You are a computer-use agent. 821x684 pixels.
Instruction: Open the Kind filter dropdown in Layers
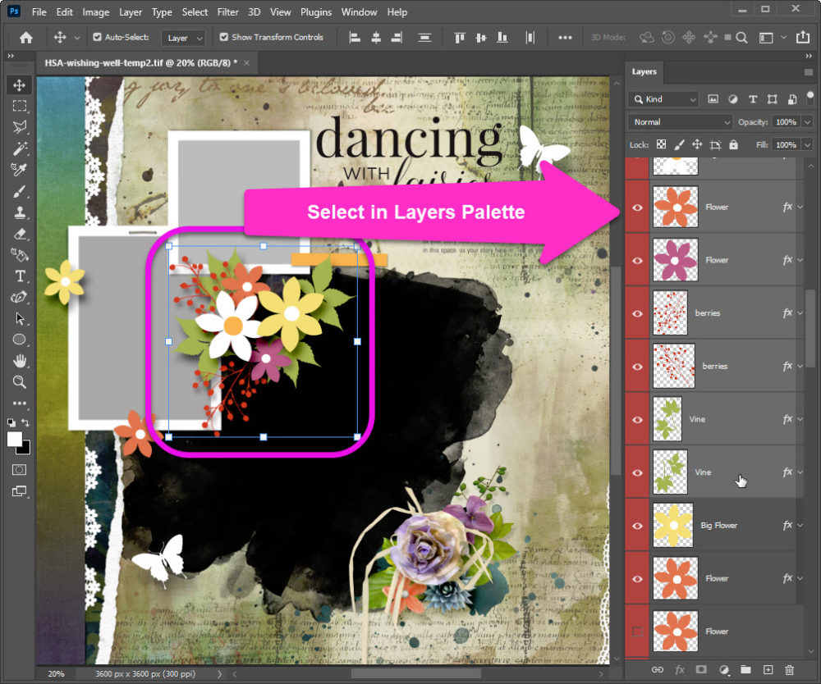click(x=663, y=99)
